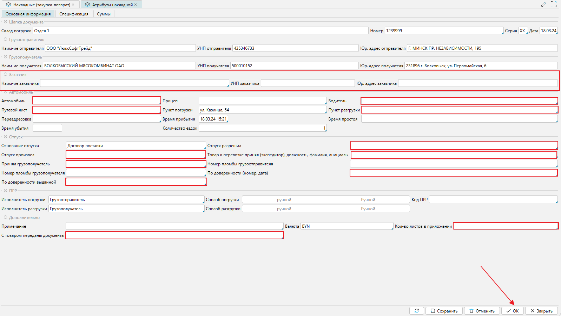The width and height of the screenshot is (561, 316).
Task: Click the refresh icon button near Сохранить
Action: click(x=416, y=311)
